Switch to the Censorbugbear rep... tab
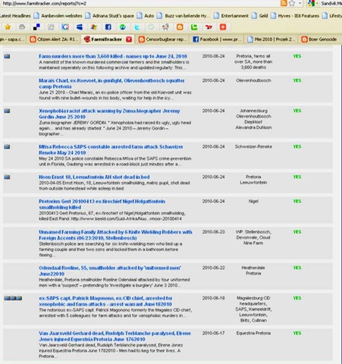The image size is (342, 364). pyautogui.click(x=163, y=39)
